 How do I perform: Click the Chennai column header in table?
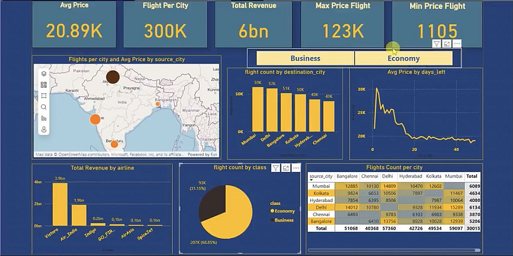click(x=370, y=176)
